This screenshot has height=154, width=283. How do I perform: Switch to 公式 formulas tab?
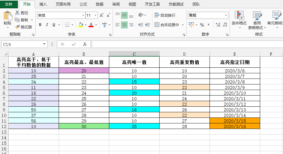83,4
